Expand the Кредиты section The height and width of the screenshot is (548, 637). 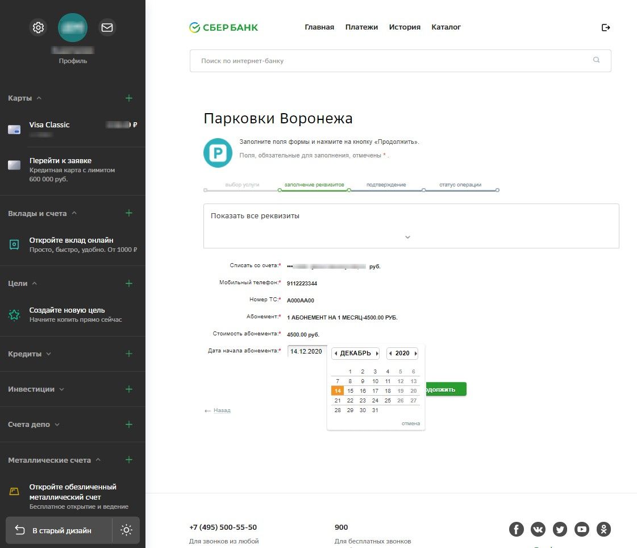pyautogui.click(x=49, y=354)
